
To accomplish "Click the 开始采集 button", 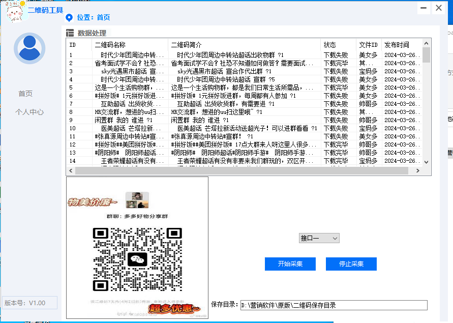I will [x=290, y=263].
